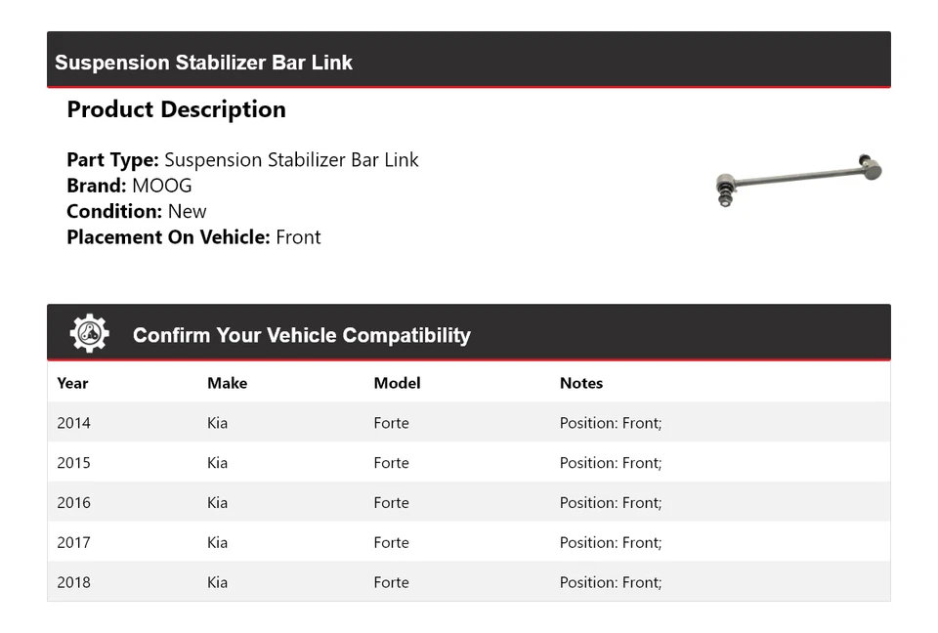The image size is (938, 633).
Task: Click Position: Front note in 2018 row
Action: tap(611, 582)
